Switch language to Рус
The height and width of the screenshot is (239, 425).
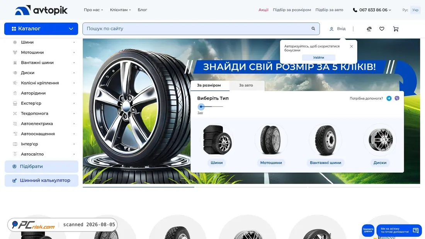coord(405,10)
